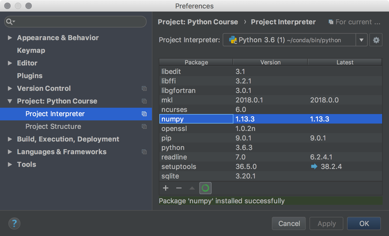
Task: Expand Appearance & Behavior section
Action: [x=10, y=38]
